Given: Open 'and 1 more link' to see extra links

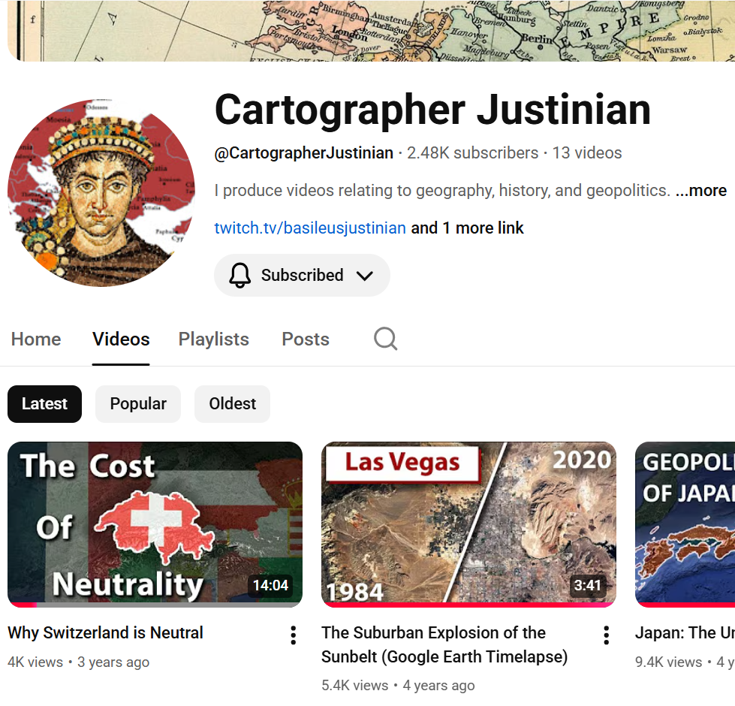Looking at the screenshot, I should pyautogui.click(x=466, y=228).
